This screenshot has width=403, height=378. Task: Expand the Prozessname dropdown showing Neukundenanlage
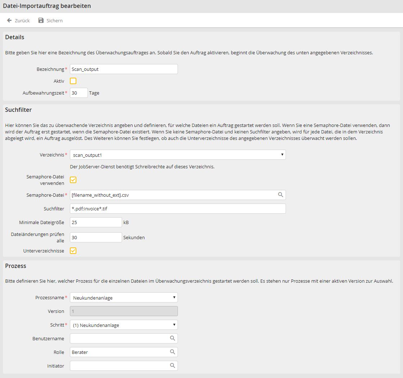[174, 297]
